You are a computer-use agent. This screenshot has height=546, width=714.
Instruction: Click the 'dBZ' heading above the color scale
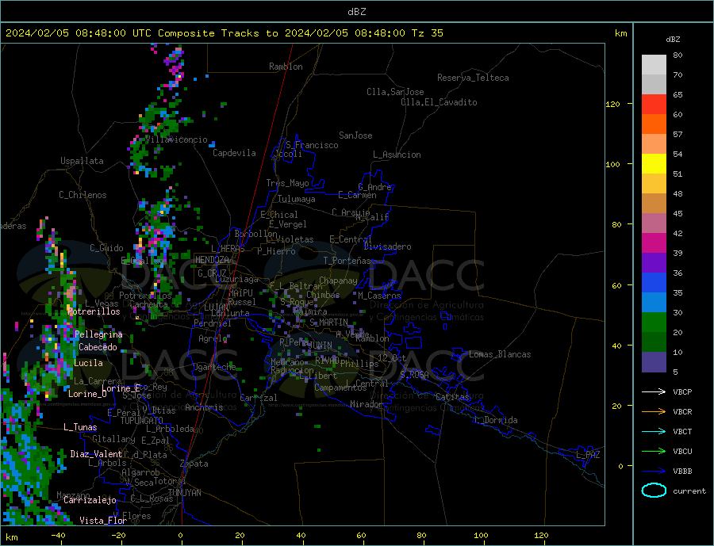[673, 40]
